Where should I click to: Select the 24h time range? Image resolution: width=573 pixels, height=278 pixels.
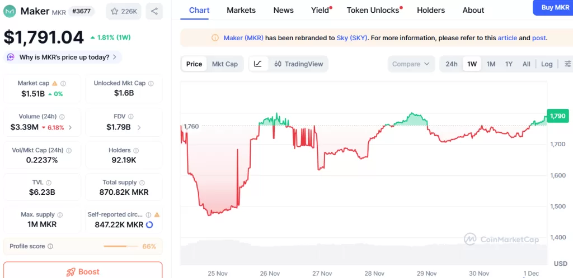point(452,64)
